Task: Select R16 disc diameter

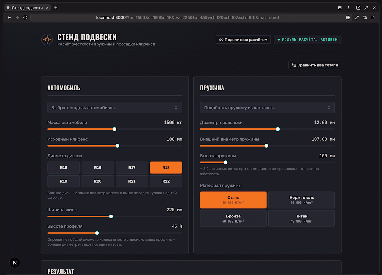Action: (98, 168)
